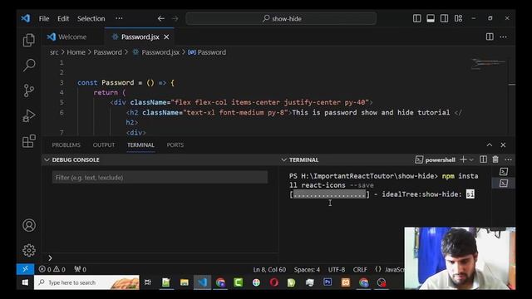Select the TERMINAL panel tab
The height and width of the screenshot is (299, 532).
(x=140, y=145)
